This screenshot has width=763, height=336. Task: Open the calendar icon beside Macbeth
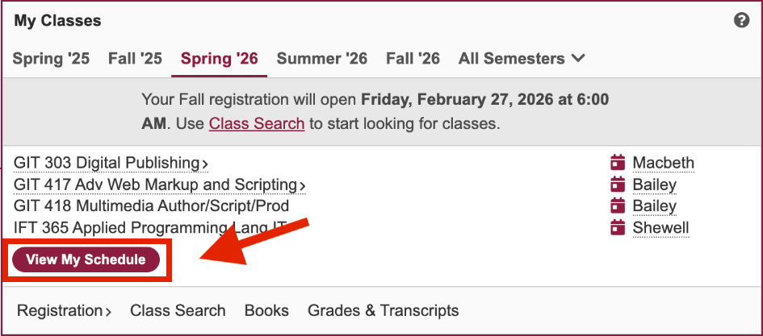pyautogui.click(x=618, y=163)
